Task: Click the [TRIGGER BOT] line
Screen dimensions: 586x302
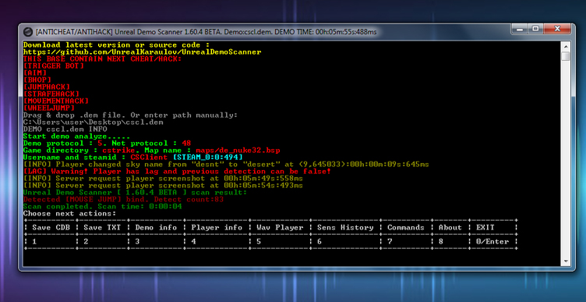Action: tap(54, 66)
